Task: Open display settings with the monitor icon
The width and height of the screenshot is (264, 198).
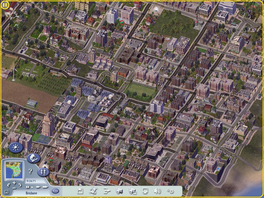Action: coord(145,191)
